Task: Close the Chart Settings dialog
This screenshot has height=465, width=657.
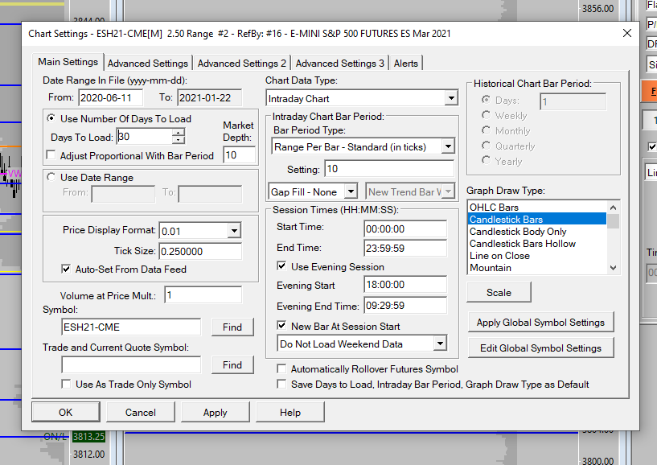Action: (626, 33)
